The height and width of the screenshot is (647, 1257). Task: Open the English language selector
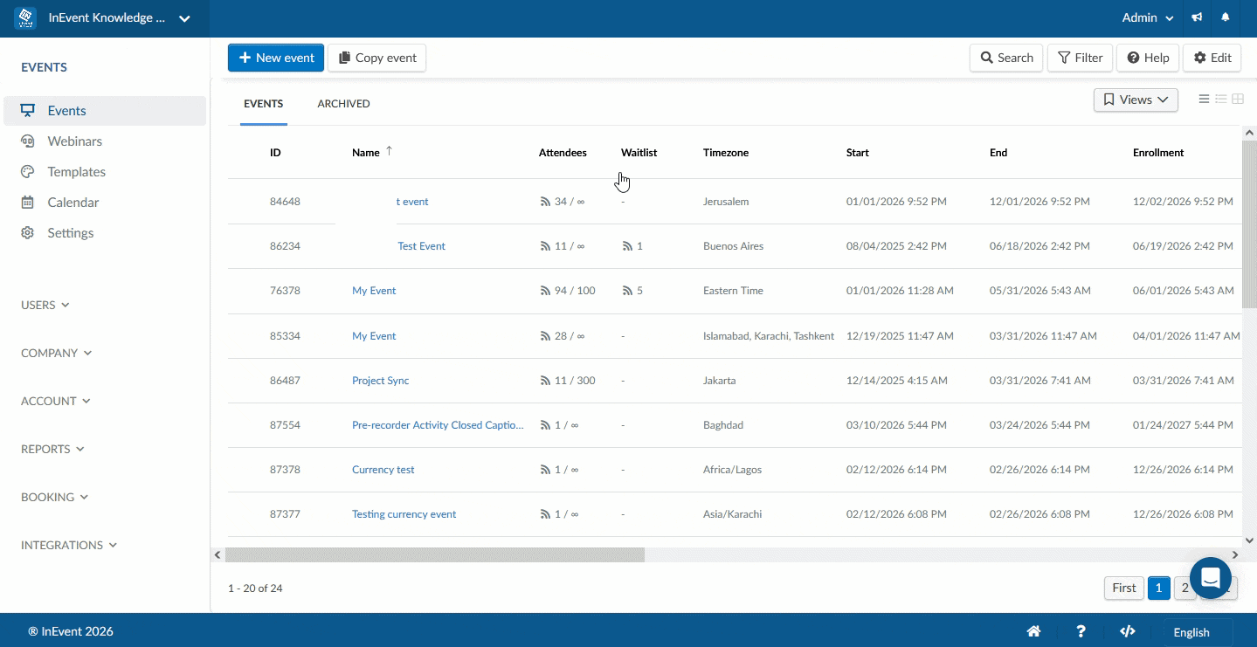(x=1198, y=632)
